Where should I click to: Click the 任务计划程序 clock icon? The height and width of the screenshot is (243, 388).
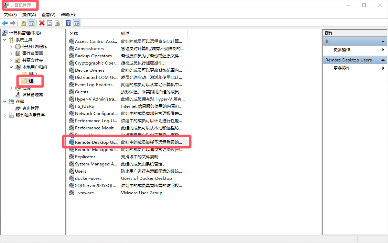18,47
